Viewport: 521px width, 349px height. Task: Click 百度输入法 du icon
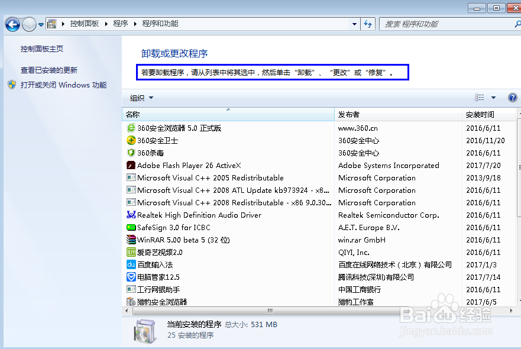[x=131, y=264]
